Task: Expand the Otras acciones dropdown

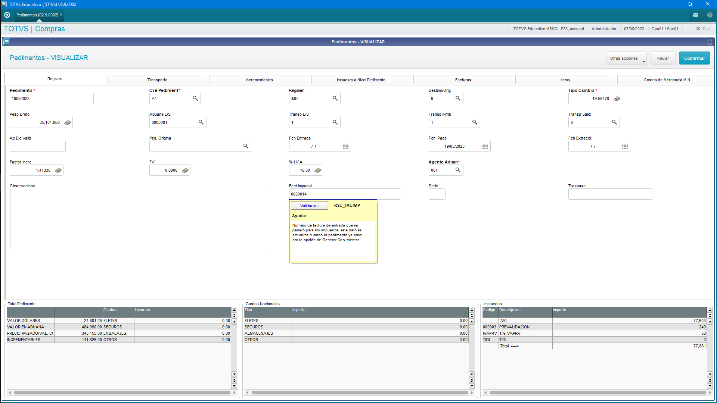Action: click(x=626, y=58)
